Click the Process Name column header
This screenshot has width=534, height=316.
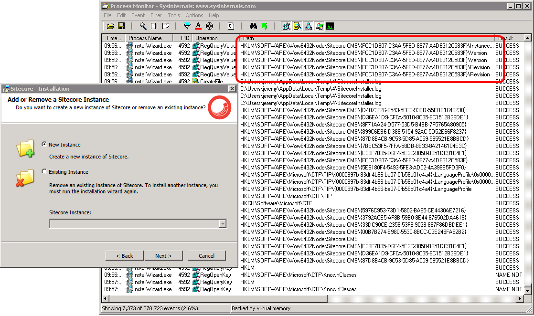click(x=149, y=38)
